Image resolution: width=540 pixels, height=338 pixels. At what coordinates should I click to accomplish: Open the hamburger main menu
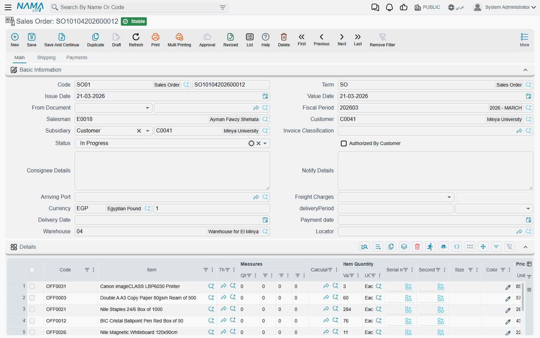click(x=8, y=7)
